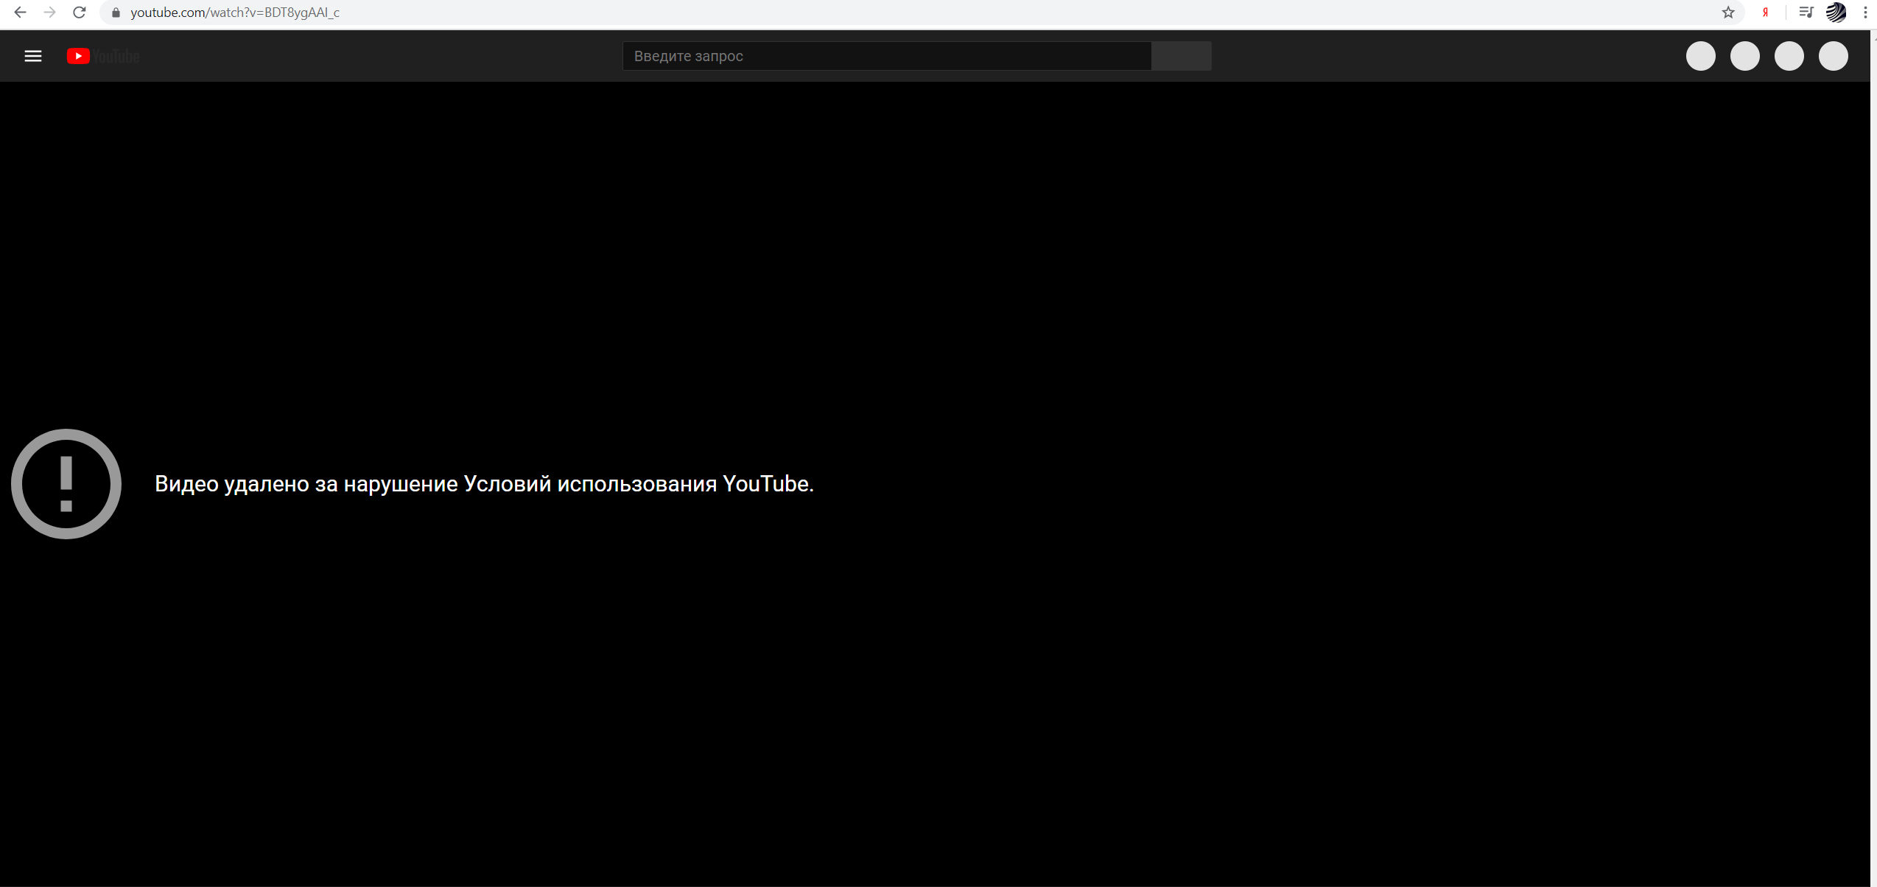1877x887 pixels.
Task: Reload the page with refresh icon
Action: pos(80,13)
